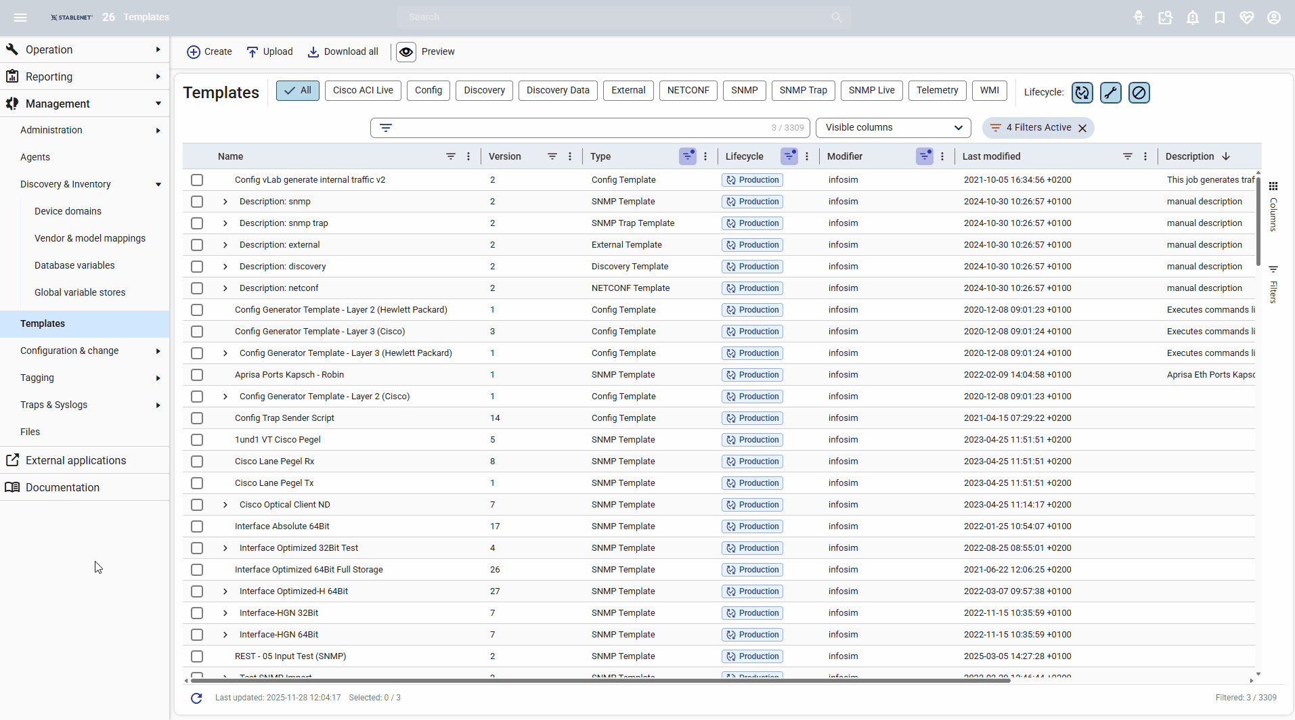Open notifications bell icon
Screen dimensions: 1295x720
coord(1192,18)
